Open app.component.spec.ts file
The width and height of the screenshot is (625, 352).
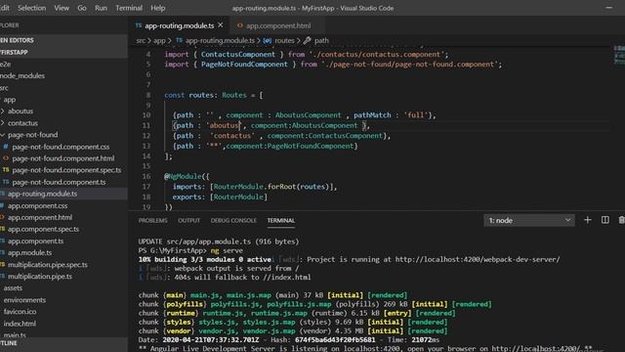click(x=43, y=229)
